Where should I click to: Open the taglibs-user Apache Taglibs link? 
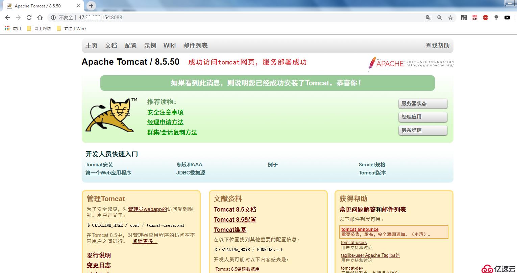(x=370, y=255)
